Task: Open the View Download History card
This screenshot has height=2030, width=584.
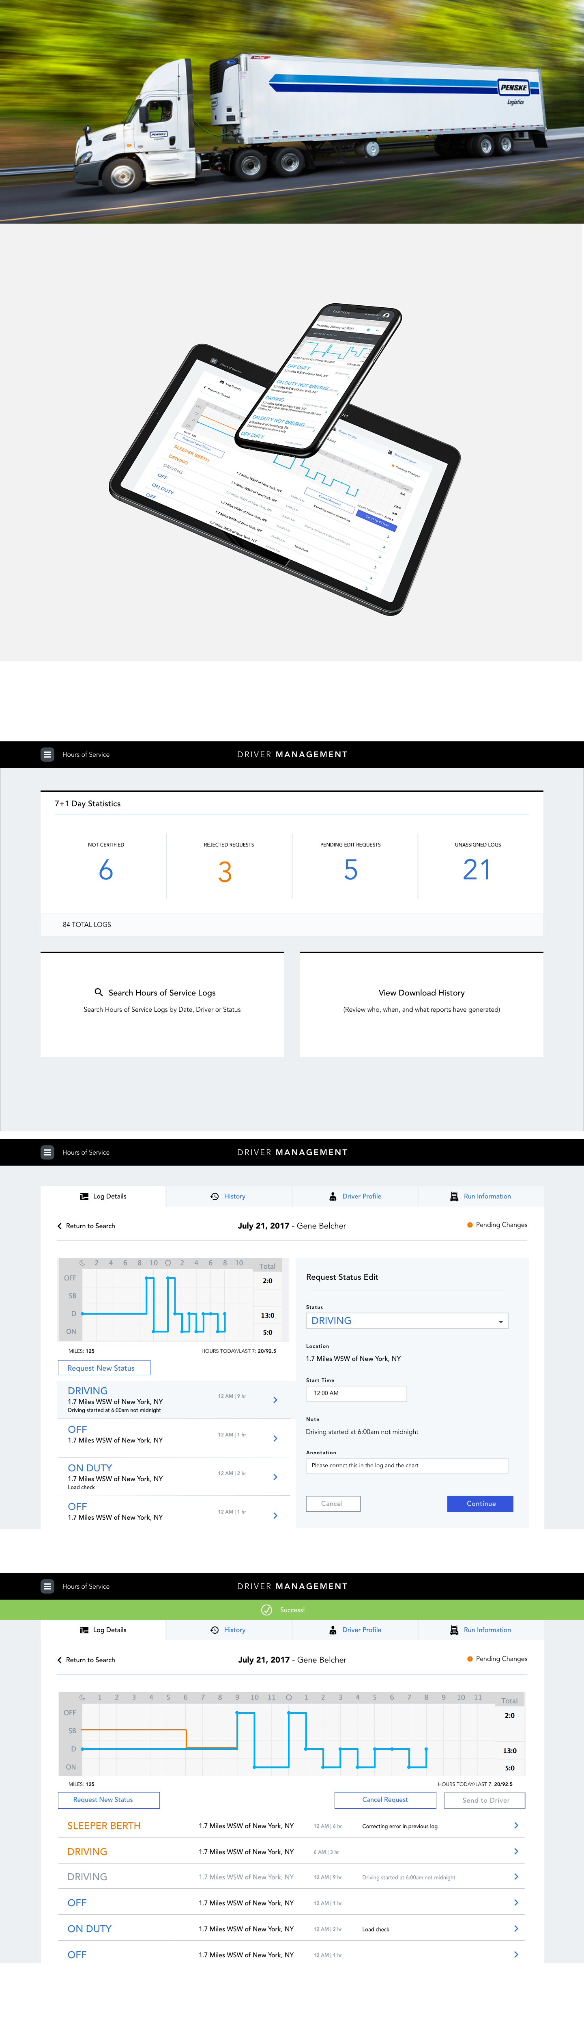Action: 421,1005
